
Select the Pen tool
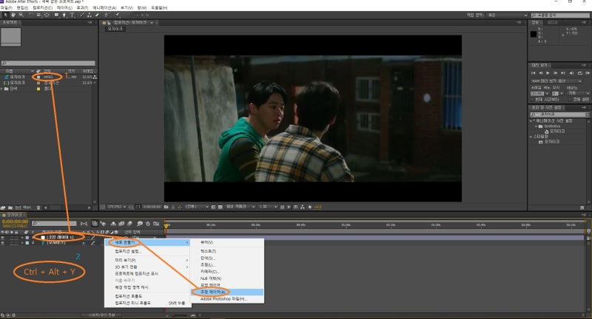click(x=64, y=15)
